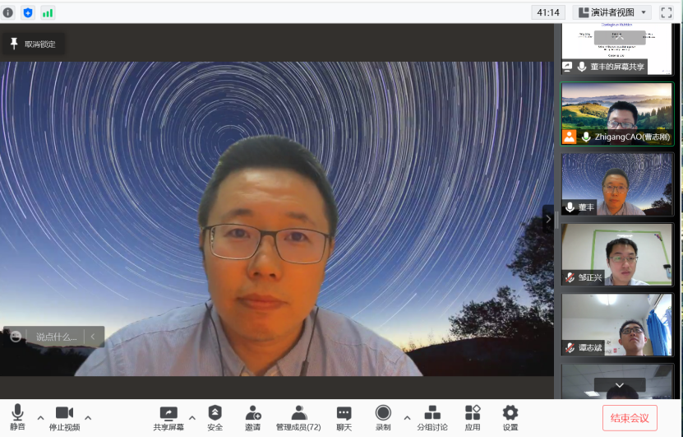Click muted mic icon on 邹正兴
683x437 pixels.
click(x=570, y=277)
